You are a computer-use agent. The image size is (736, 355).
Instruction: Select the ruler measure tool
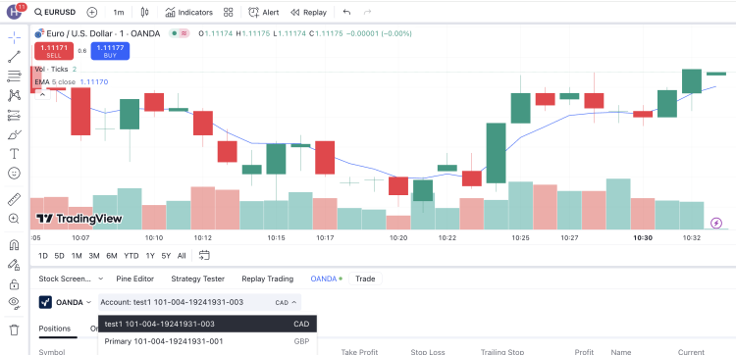(14, 199)
